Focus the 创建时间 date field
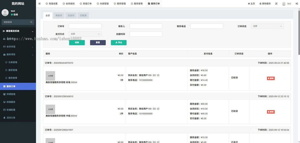300x143 pixels. coord(146,34)
